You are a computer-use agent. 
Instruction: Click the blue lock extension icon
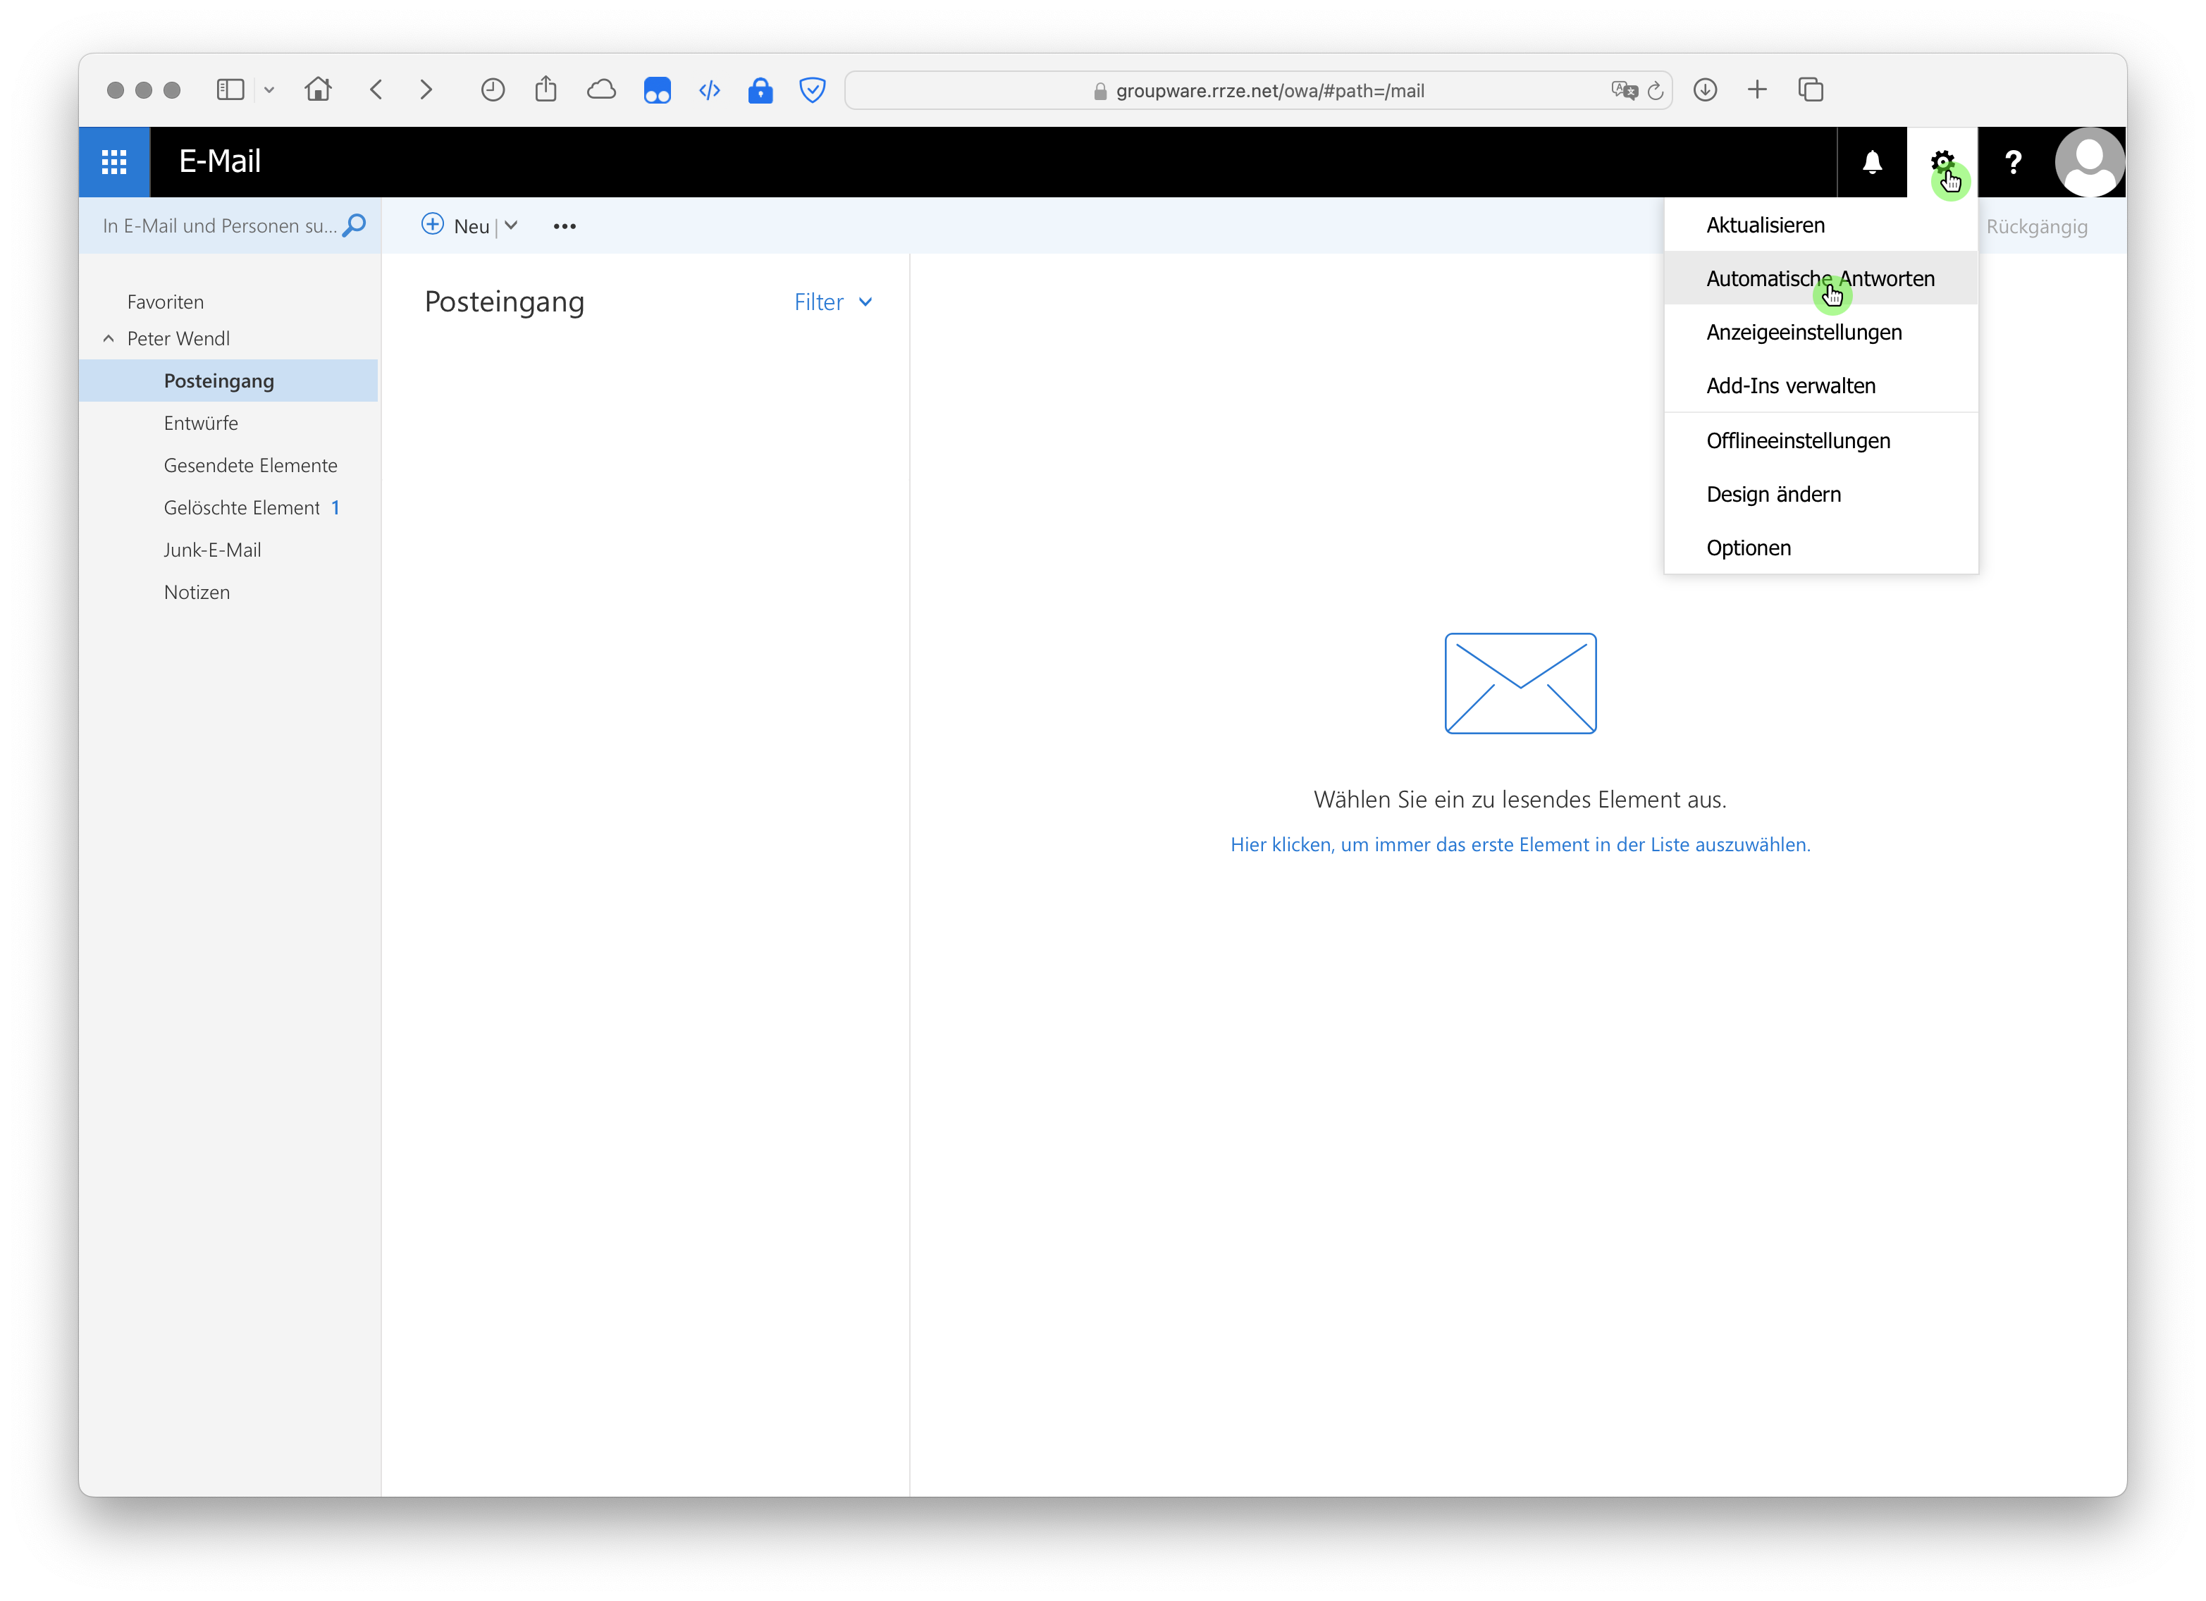point(760,90)
